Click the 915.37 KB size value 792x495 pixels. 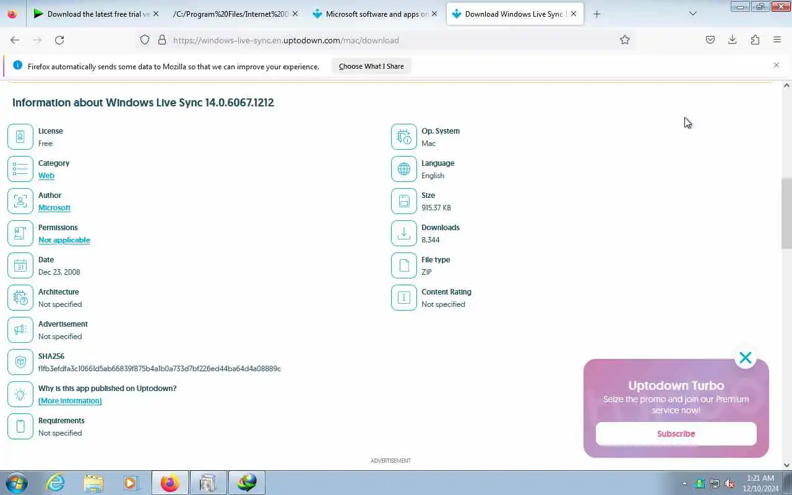(436, 208)
